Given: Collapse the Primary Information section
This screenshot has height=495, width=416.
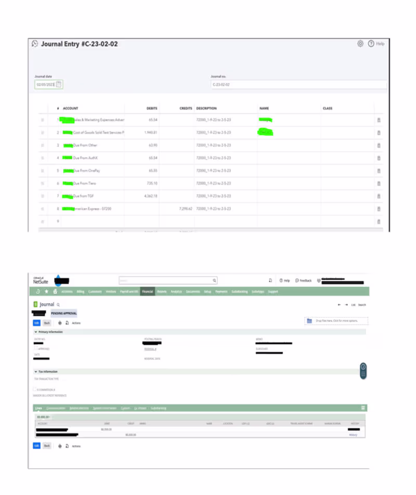Looking at the screenshot, I should click(x=35, y=332).
